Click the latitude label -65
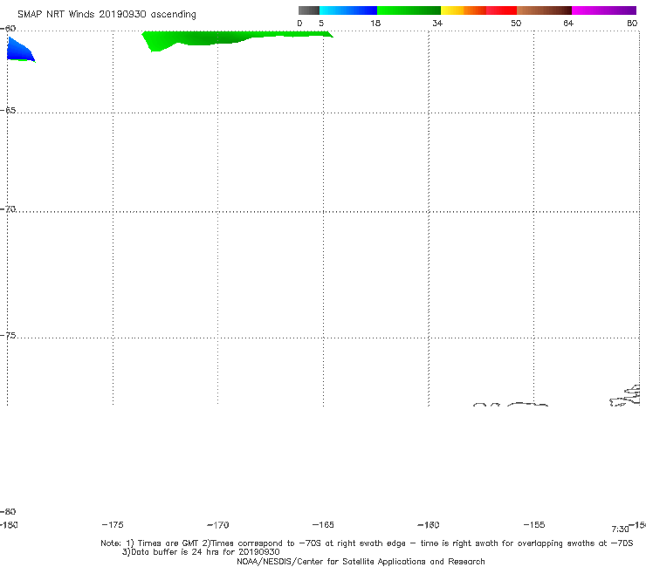646x567 pixels. (x=8, y=111)
